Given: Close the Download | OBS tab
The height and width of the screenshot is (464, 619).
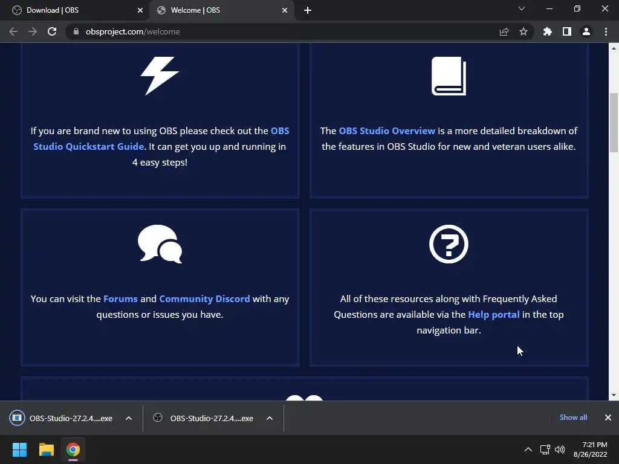Looking at the screenshot, I should (140, 10).
